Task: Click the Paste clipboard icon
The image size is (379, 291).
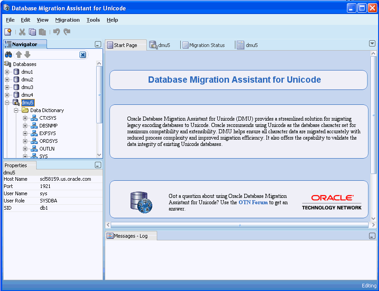Action: [x=42, y=32]
